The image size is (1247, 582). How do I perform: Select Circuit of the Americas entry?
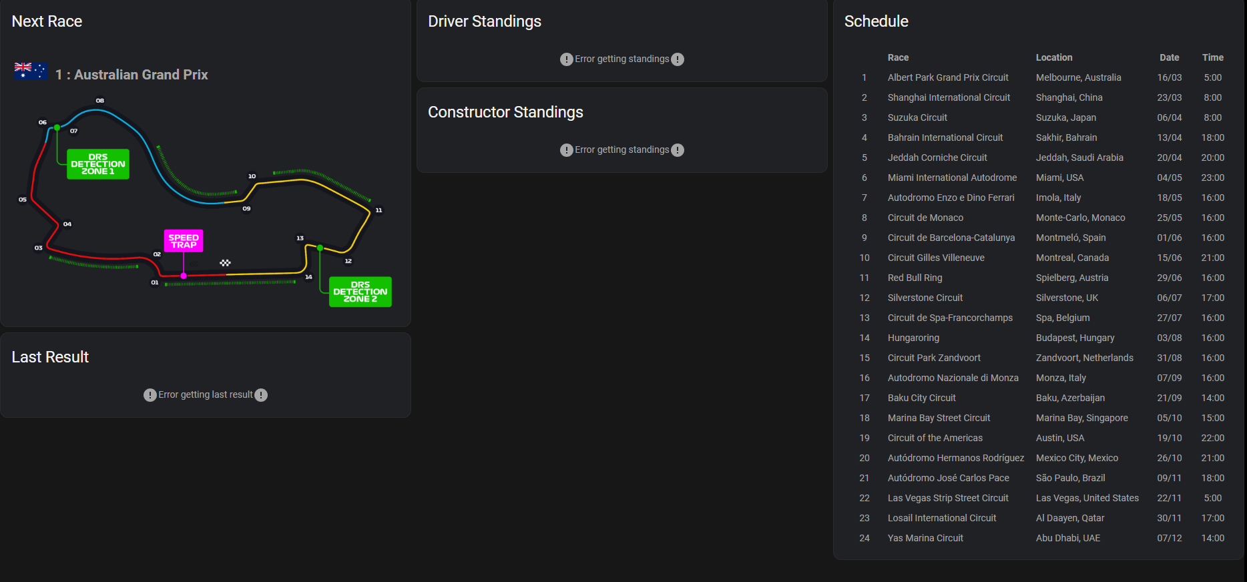tap(935, 438)
